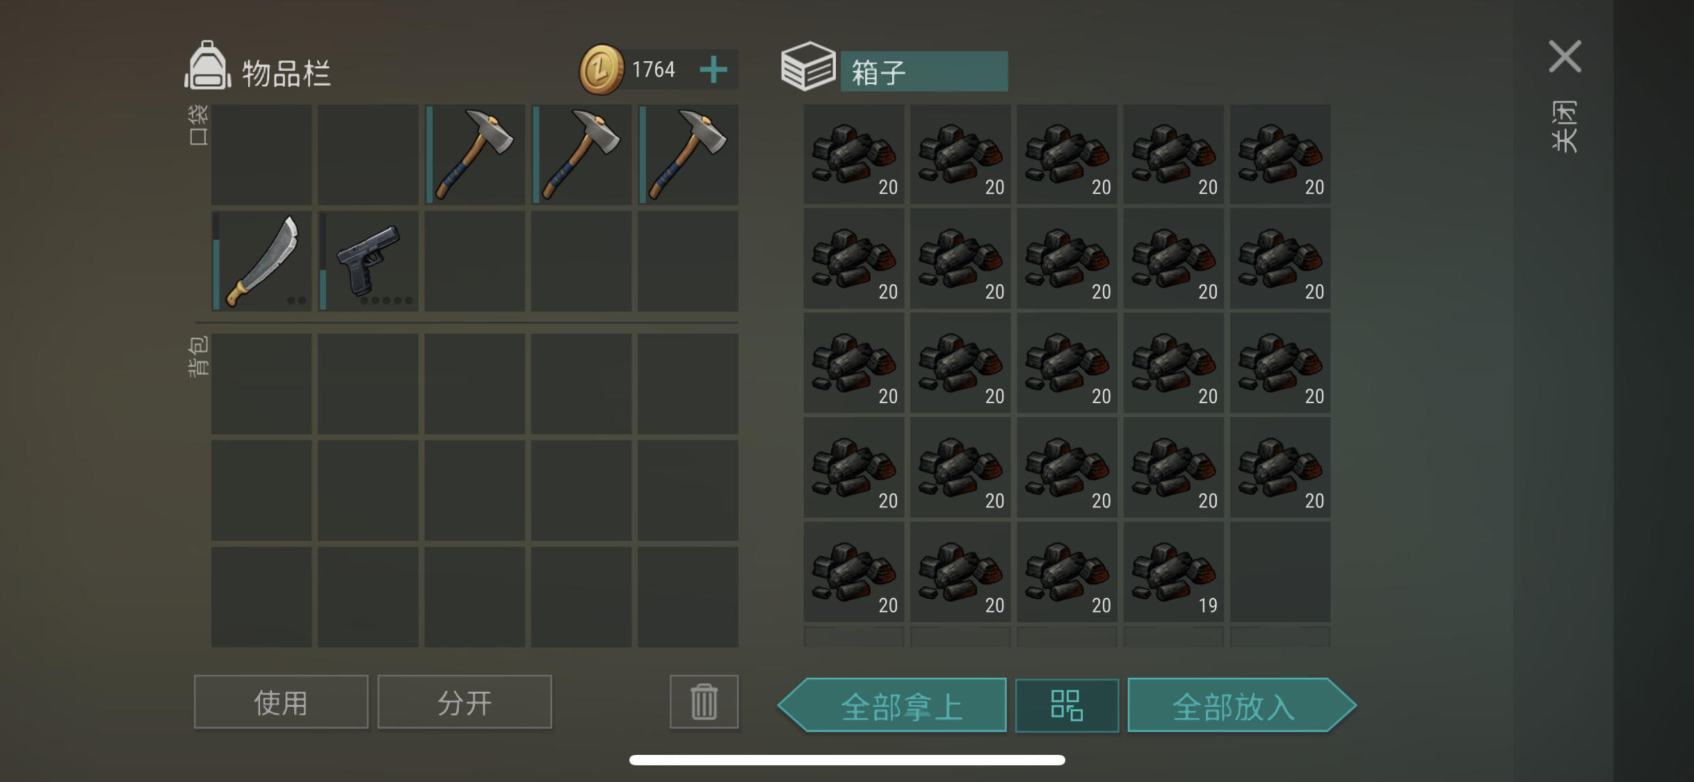Select the coal stack showing 19
The width and height of the screenshot is (1694, 782).
point(1174,572)
